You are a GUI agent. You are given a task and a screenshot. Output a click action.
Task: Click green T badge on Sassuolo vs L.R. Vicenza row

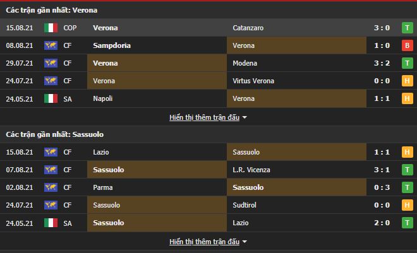point(408,170)
